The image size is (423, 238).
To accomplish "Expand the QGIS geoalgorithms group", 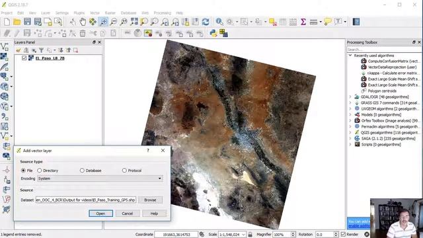I will pos(350,132).
